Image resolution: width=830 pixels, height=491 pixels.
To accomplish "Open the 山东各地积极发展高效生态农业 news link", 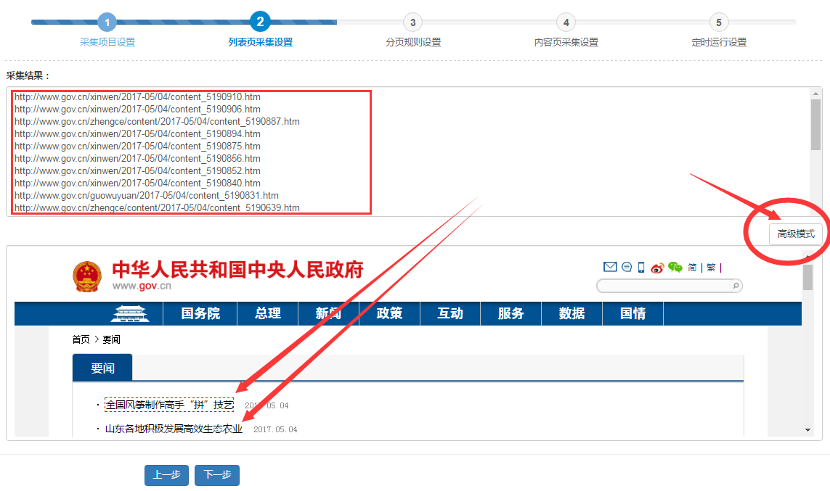I will 174,429.
